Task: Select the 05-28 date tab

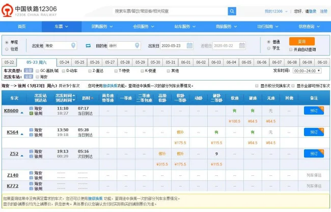Action: (x=125, y=62)
